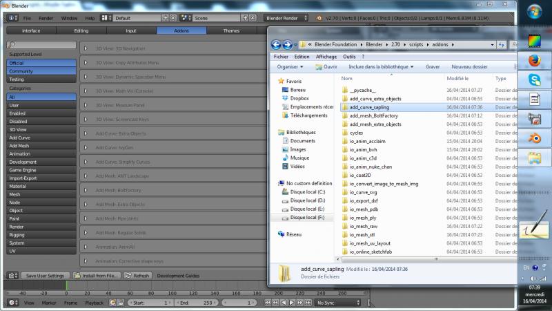Play the animation forward
552x311 pixels.
[x=292, y=303]
